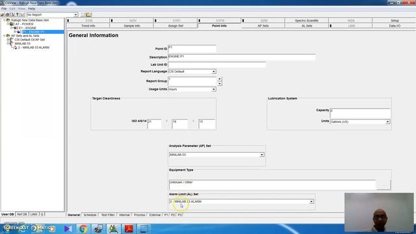Click the Trend Info button
The image size is (416, 234).
[88, 26]
